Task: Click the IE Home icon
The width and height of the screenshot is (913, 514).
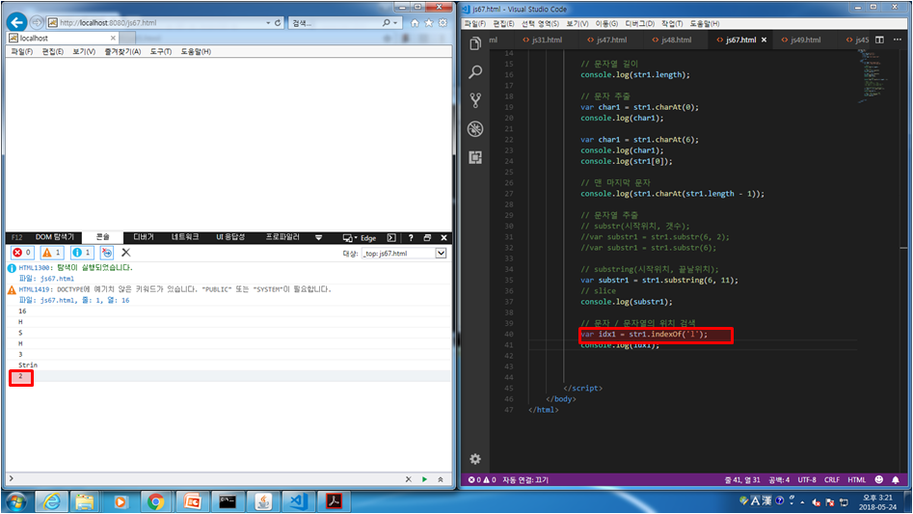Action: pos(415,23)
